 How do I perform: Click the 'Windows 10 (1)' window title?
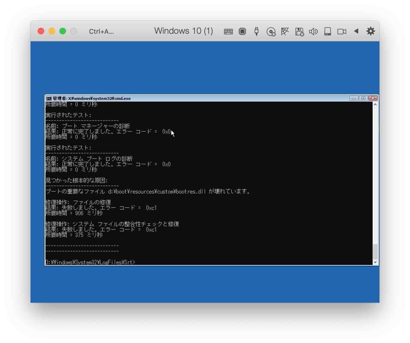pyautogui.click(x=183, y=31)
